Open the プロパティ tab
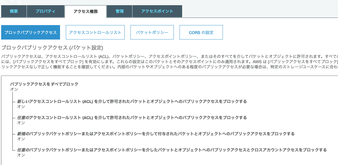The width and height of the screenshot is (338, 165). [45, 11]
